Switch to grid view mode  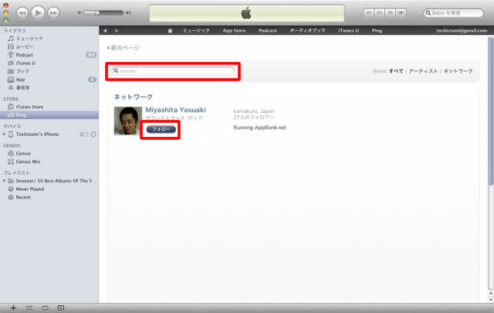(x=390, y=13)
